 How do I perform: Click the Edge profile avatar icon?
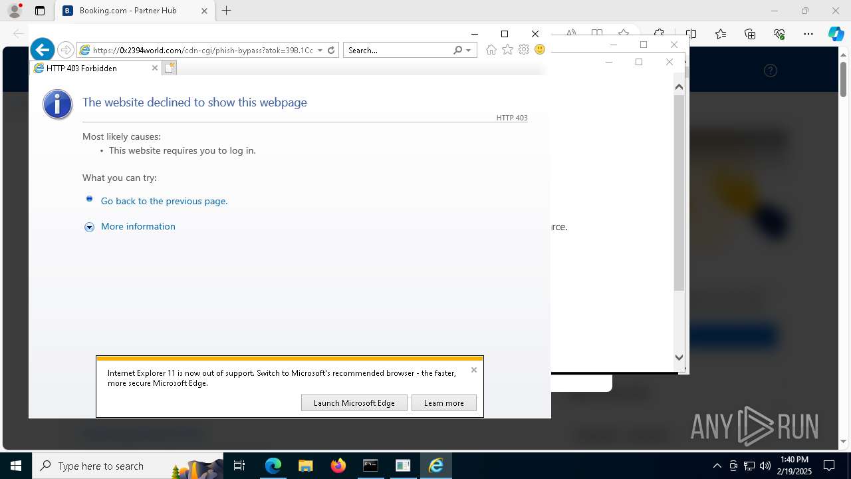click(x=15, y=11)
